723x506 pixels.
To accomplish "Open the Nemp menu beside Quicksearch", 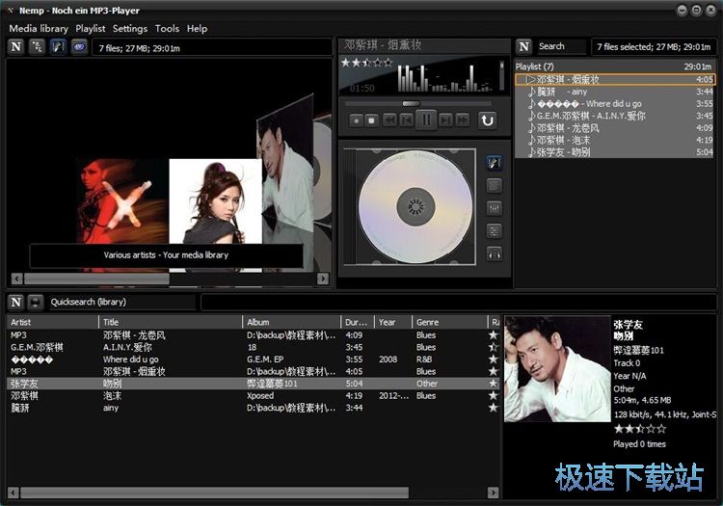I will (x=16, y=302).
